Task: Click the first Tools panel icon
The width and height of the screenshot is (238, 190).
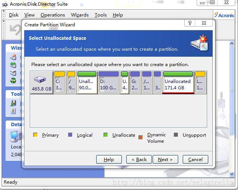Action: [x=13, y=103]
